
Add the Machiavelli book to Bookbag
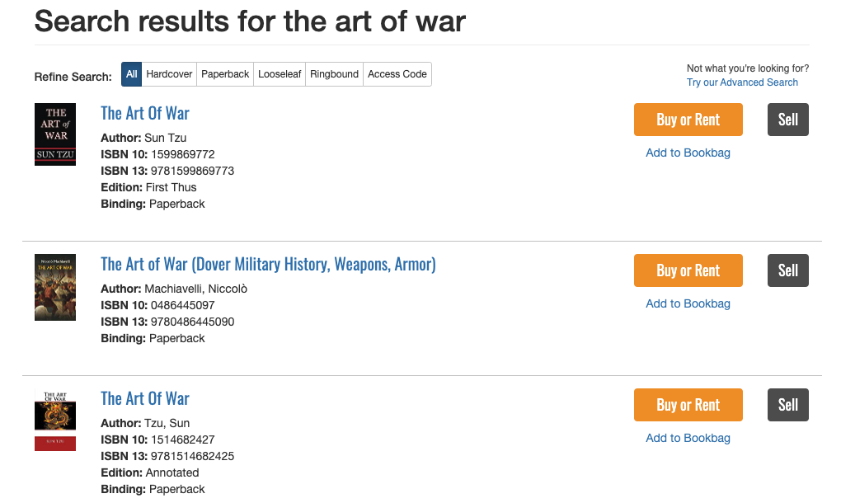(688, 303)
